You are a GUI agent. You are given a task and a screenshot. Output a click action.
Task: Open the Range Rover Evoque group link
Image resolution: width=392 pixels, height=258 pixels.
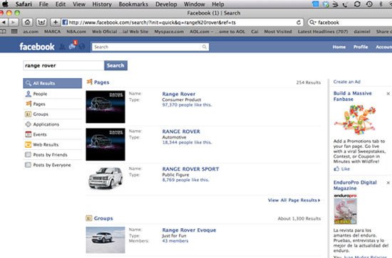pos(189,230)
